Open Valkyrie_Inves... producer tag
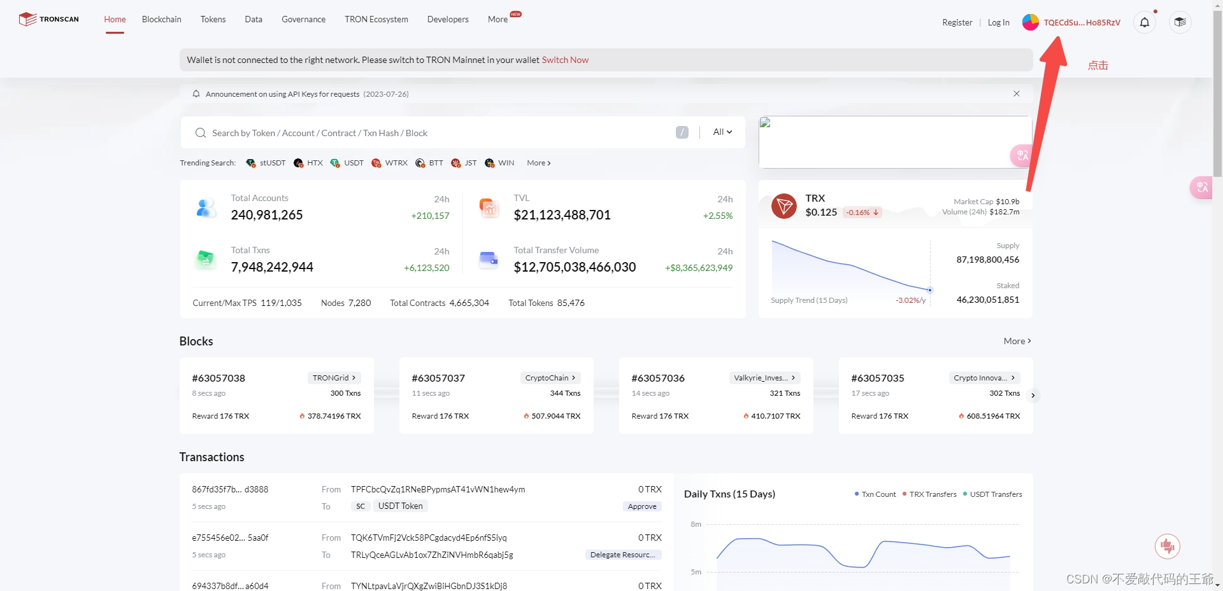The height and width of the screenshot is (591, 1223). coord(764,378)
